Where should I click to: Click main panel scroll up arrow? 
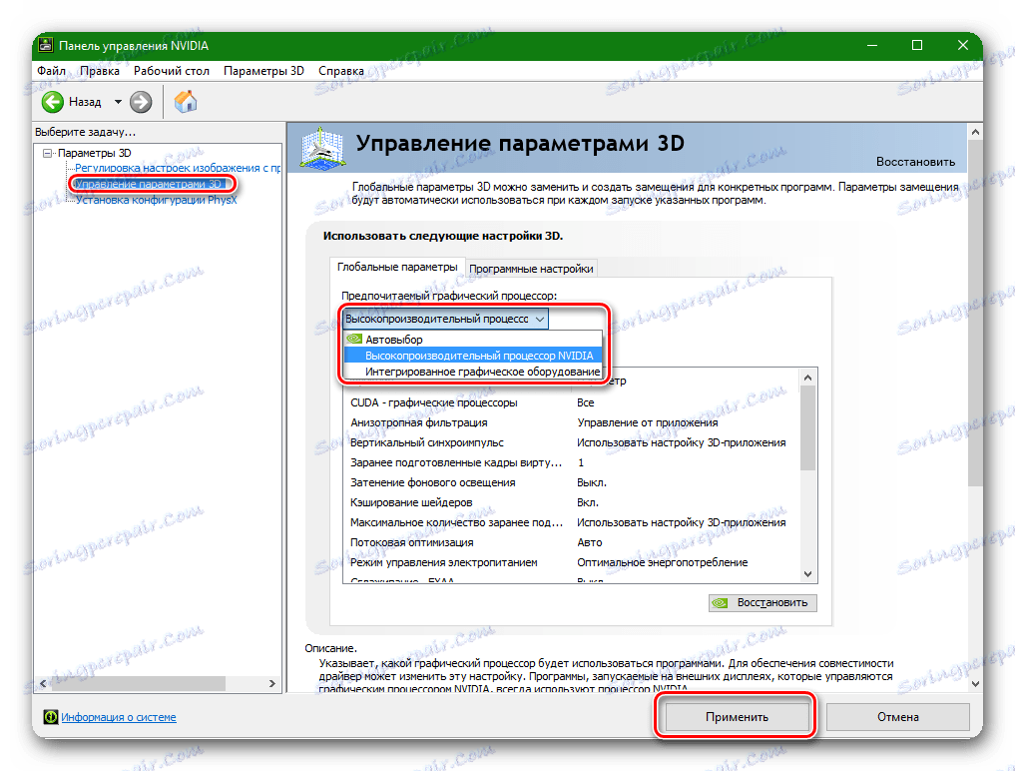[975, 132]
